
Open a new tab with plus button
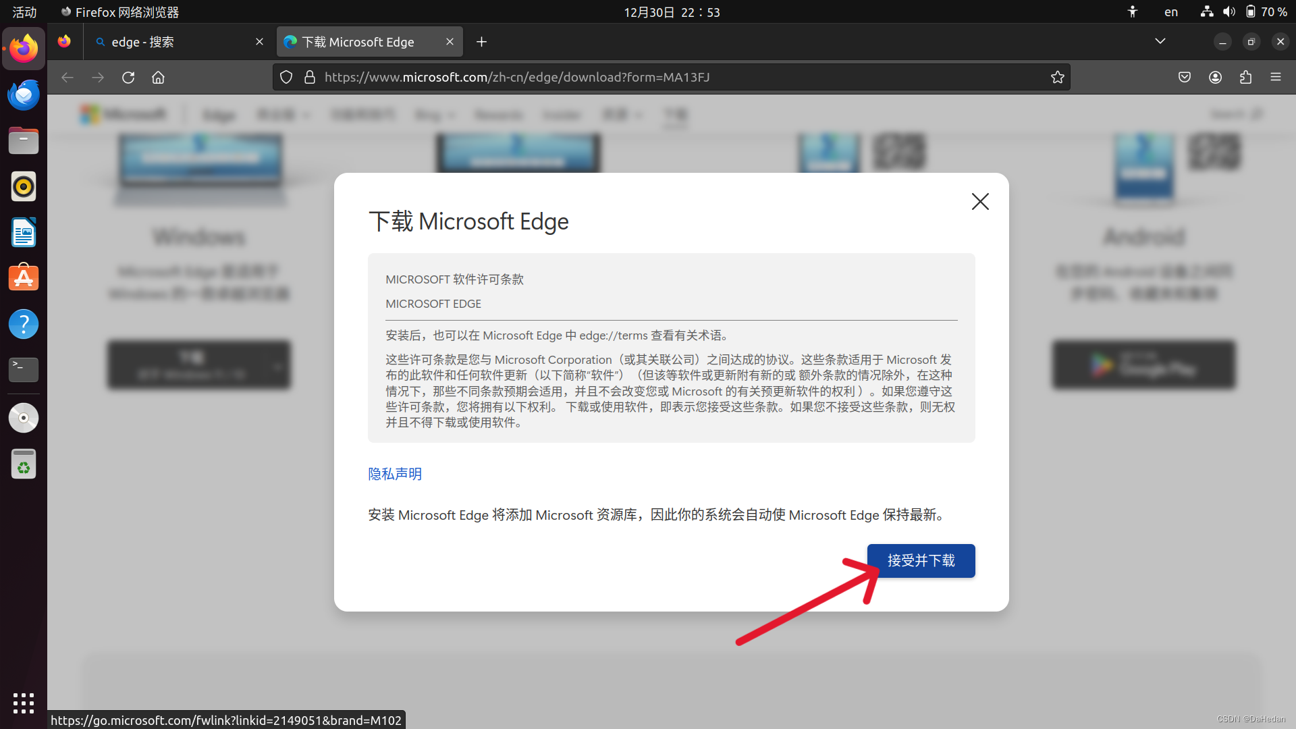click(x=481, y=42)
